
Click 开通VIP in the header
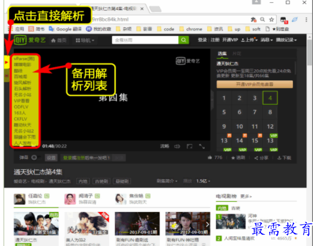[x=230, y=40]
